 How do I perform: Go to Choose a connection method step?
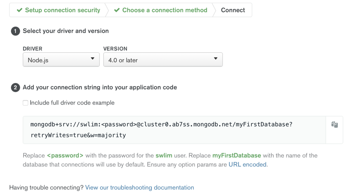[161, 10]
